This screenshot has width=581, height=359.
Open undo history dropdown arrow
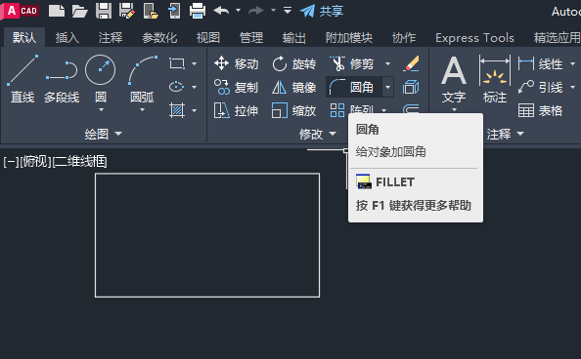[239, 11]
